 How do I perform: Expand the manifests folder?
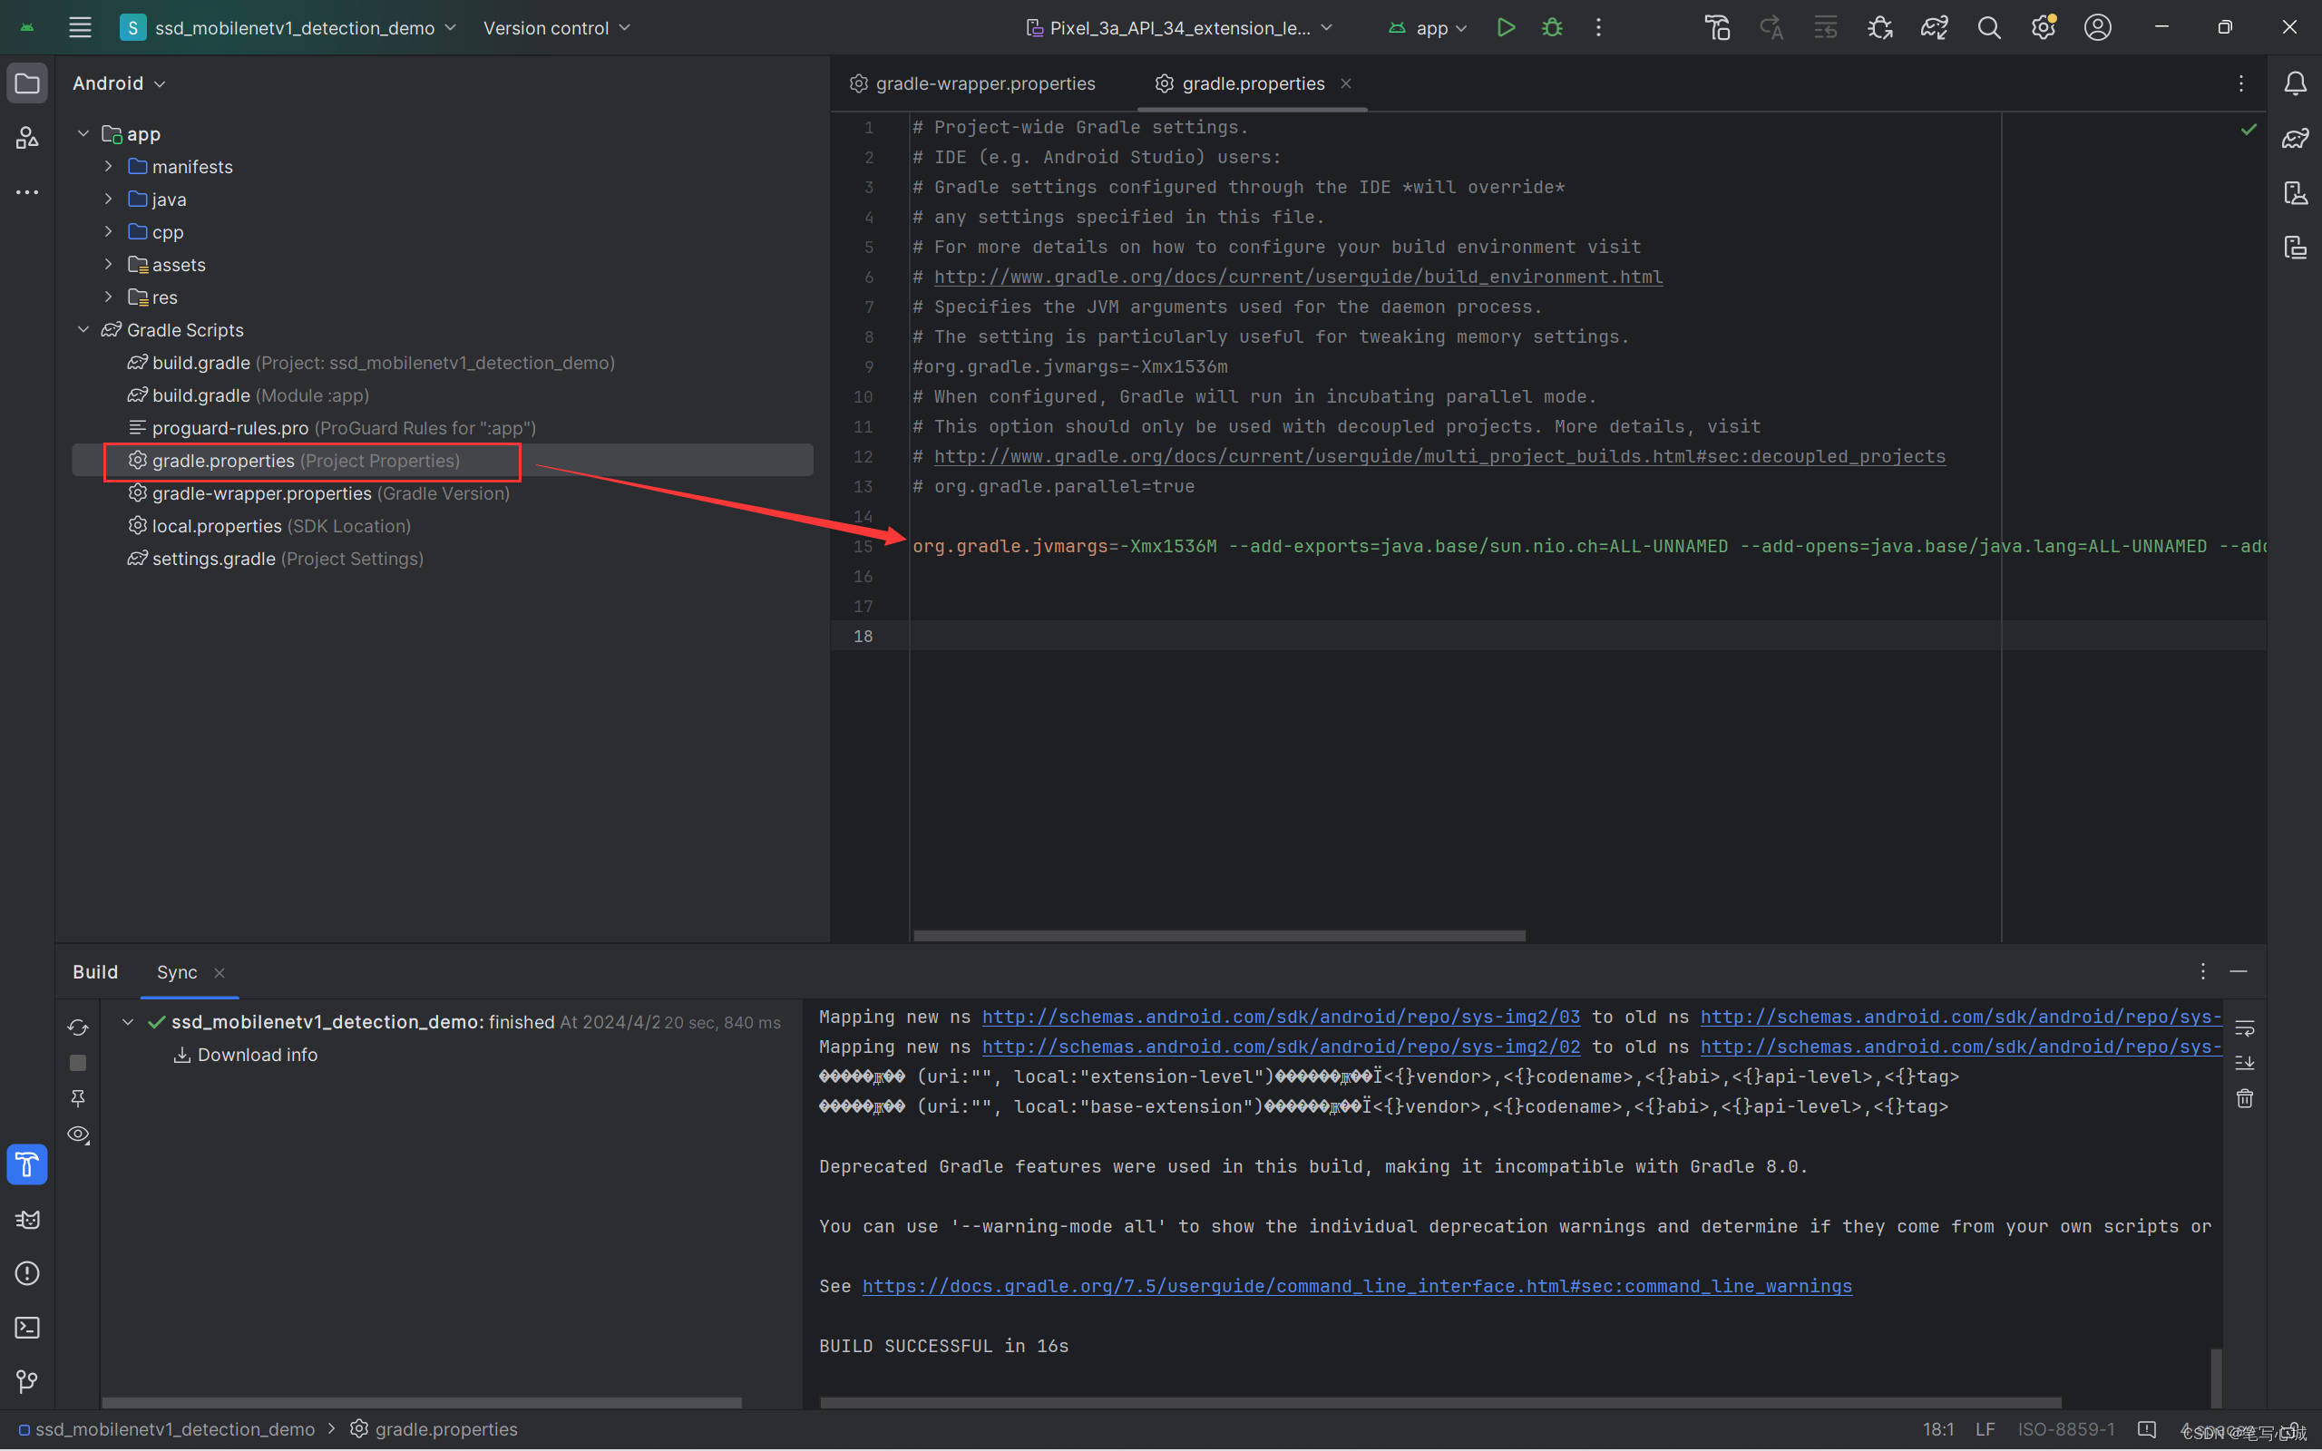coord(109,167)
